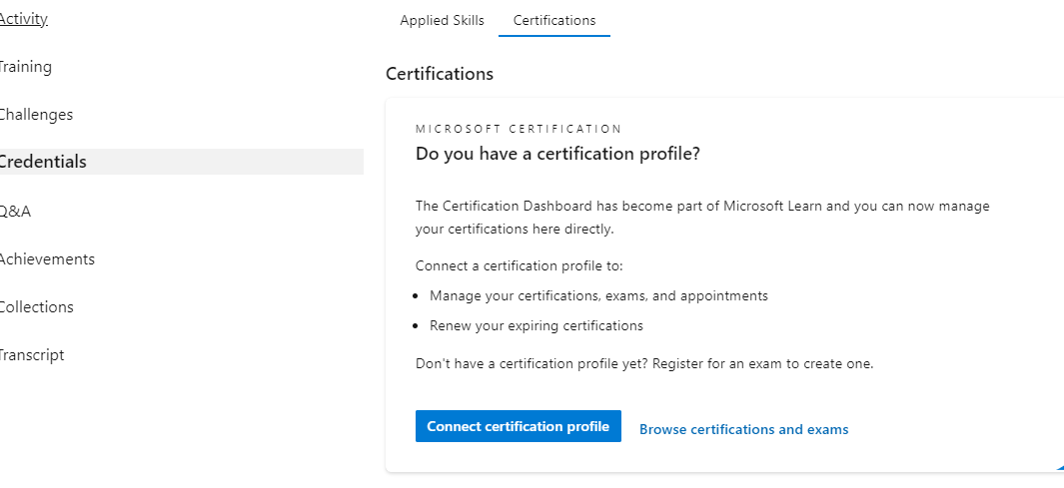1064x488 pixels.
Task: Click Connect certification profile button
Action: click(x=519, y=426)
